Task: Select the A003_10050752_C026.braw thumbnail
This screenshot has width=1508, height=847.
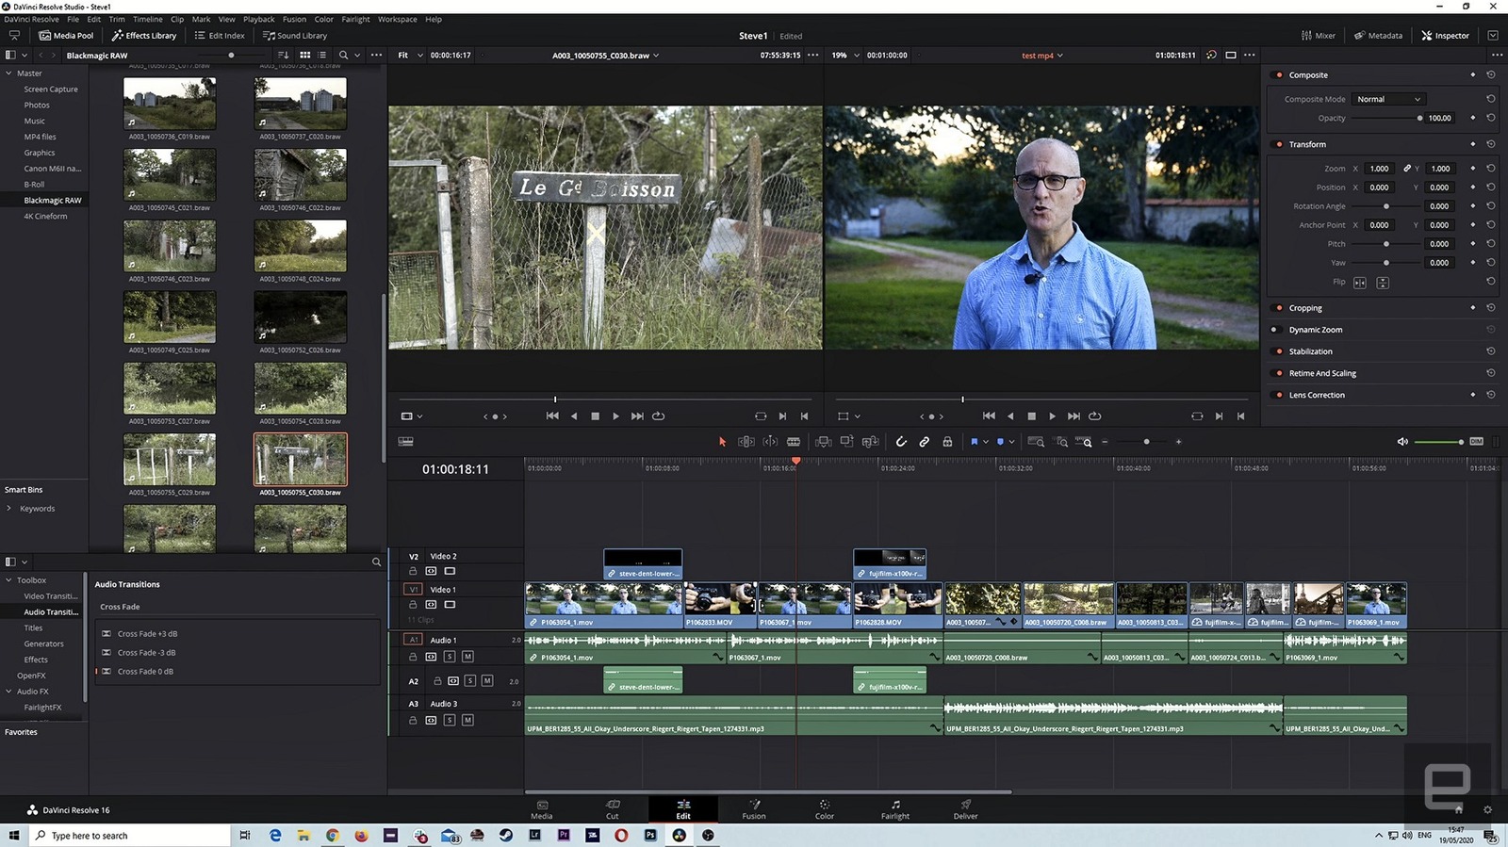Action: coord(300,318)
